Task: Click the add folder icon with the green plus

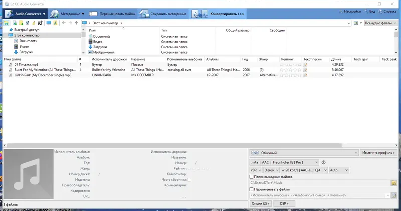Action: coord(21,23)
